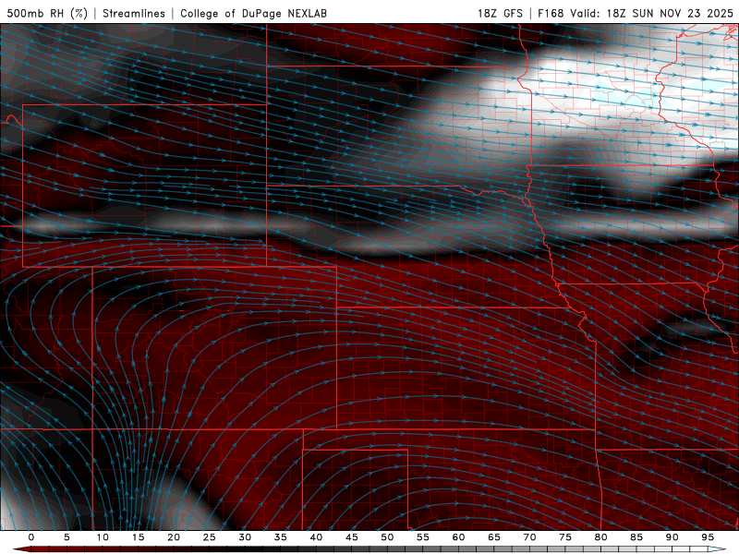Click the 65 label on the color scale

(494, 537)
